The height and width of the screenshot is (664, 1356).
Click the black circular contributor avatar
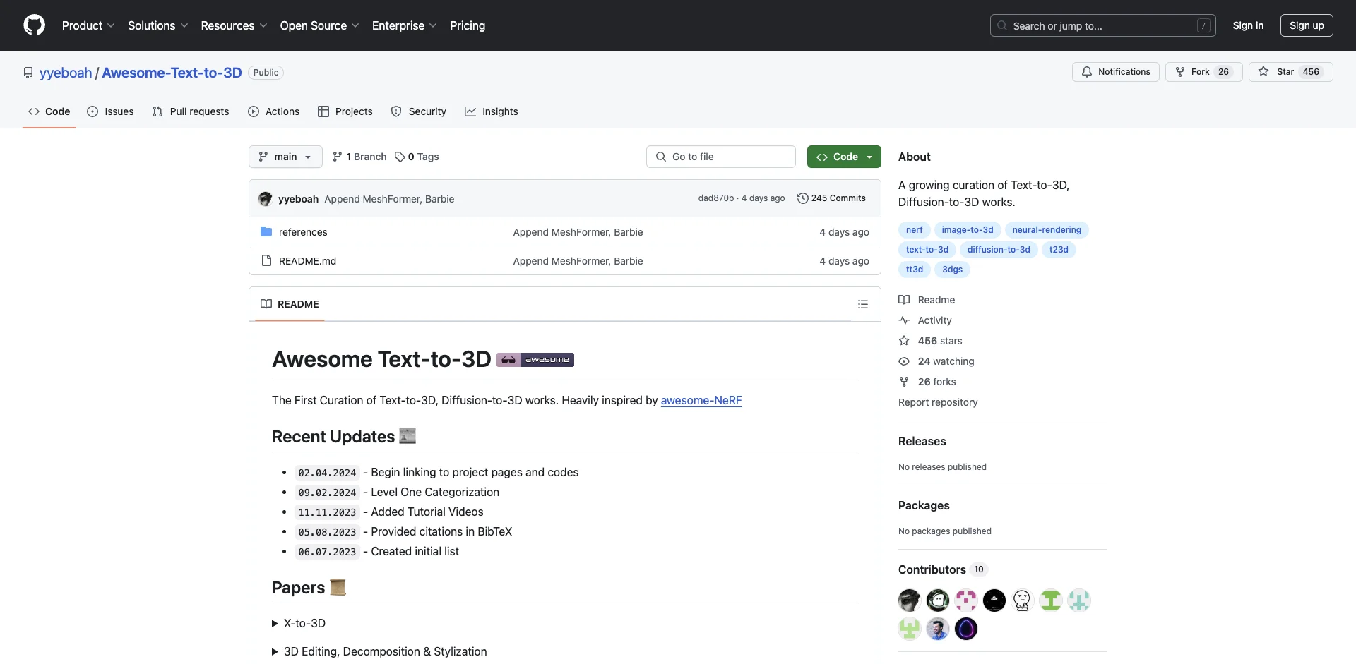[994, 600]
